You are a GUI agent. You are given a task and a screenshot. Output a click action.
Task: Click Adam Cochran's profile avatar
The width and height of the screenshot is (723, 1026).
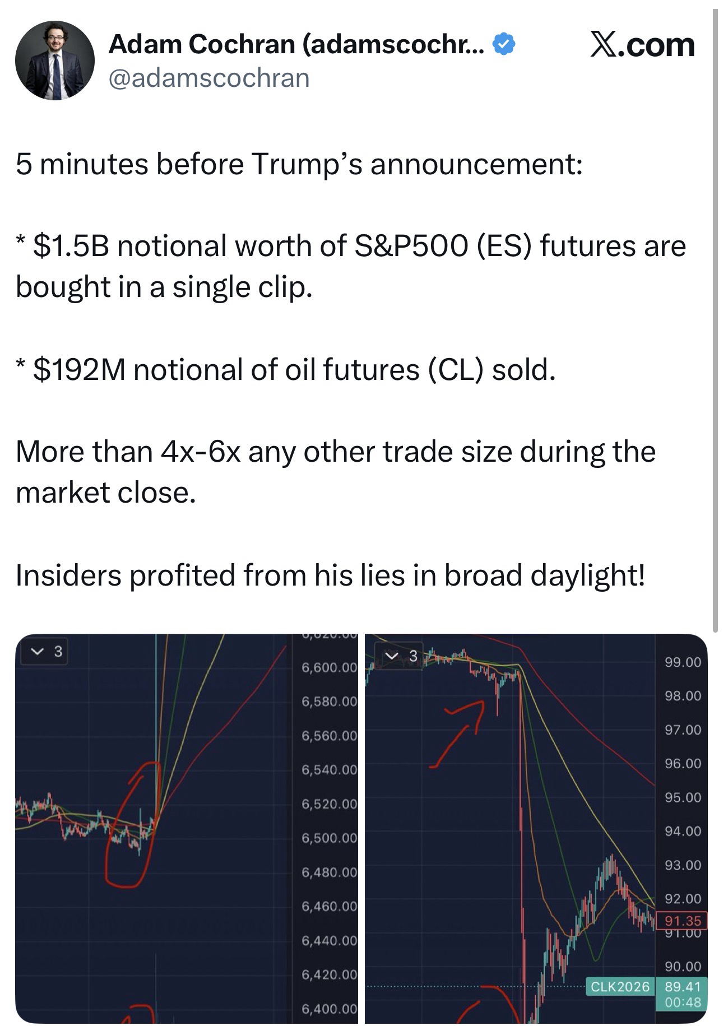(x=54, y=61)
